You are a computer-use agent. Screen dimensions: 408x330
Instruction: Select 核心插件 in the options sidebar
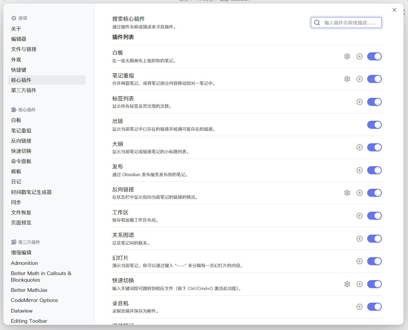(21, 80)
